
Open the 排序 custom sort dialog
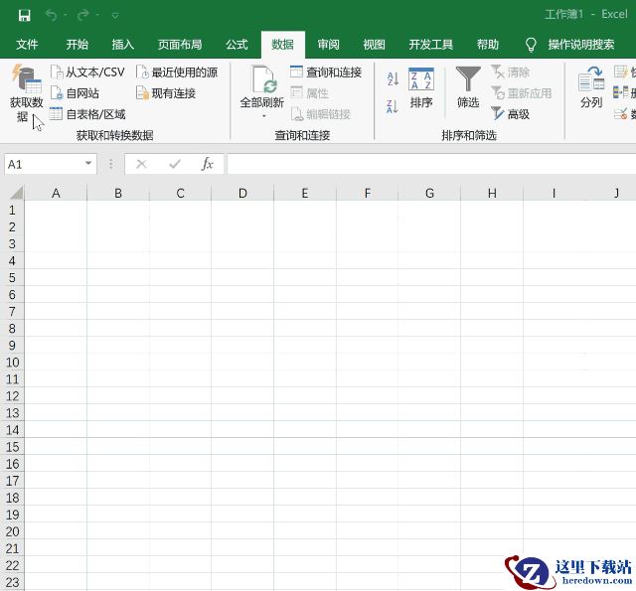click(421, 87)
